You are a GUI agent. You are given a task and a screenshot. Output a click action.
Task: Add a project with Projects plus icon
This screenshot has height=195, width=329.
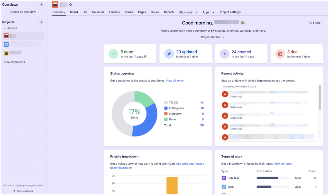click(41, 22)
